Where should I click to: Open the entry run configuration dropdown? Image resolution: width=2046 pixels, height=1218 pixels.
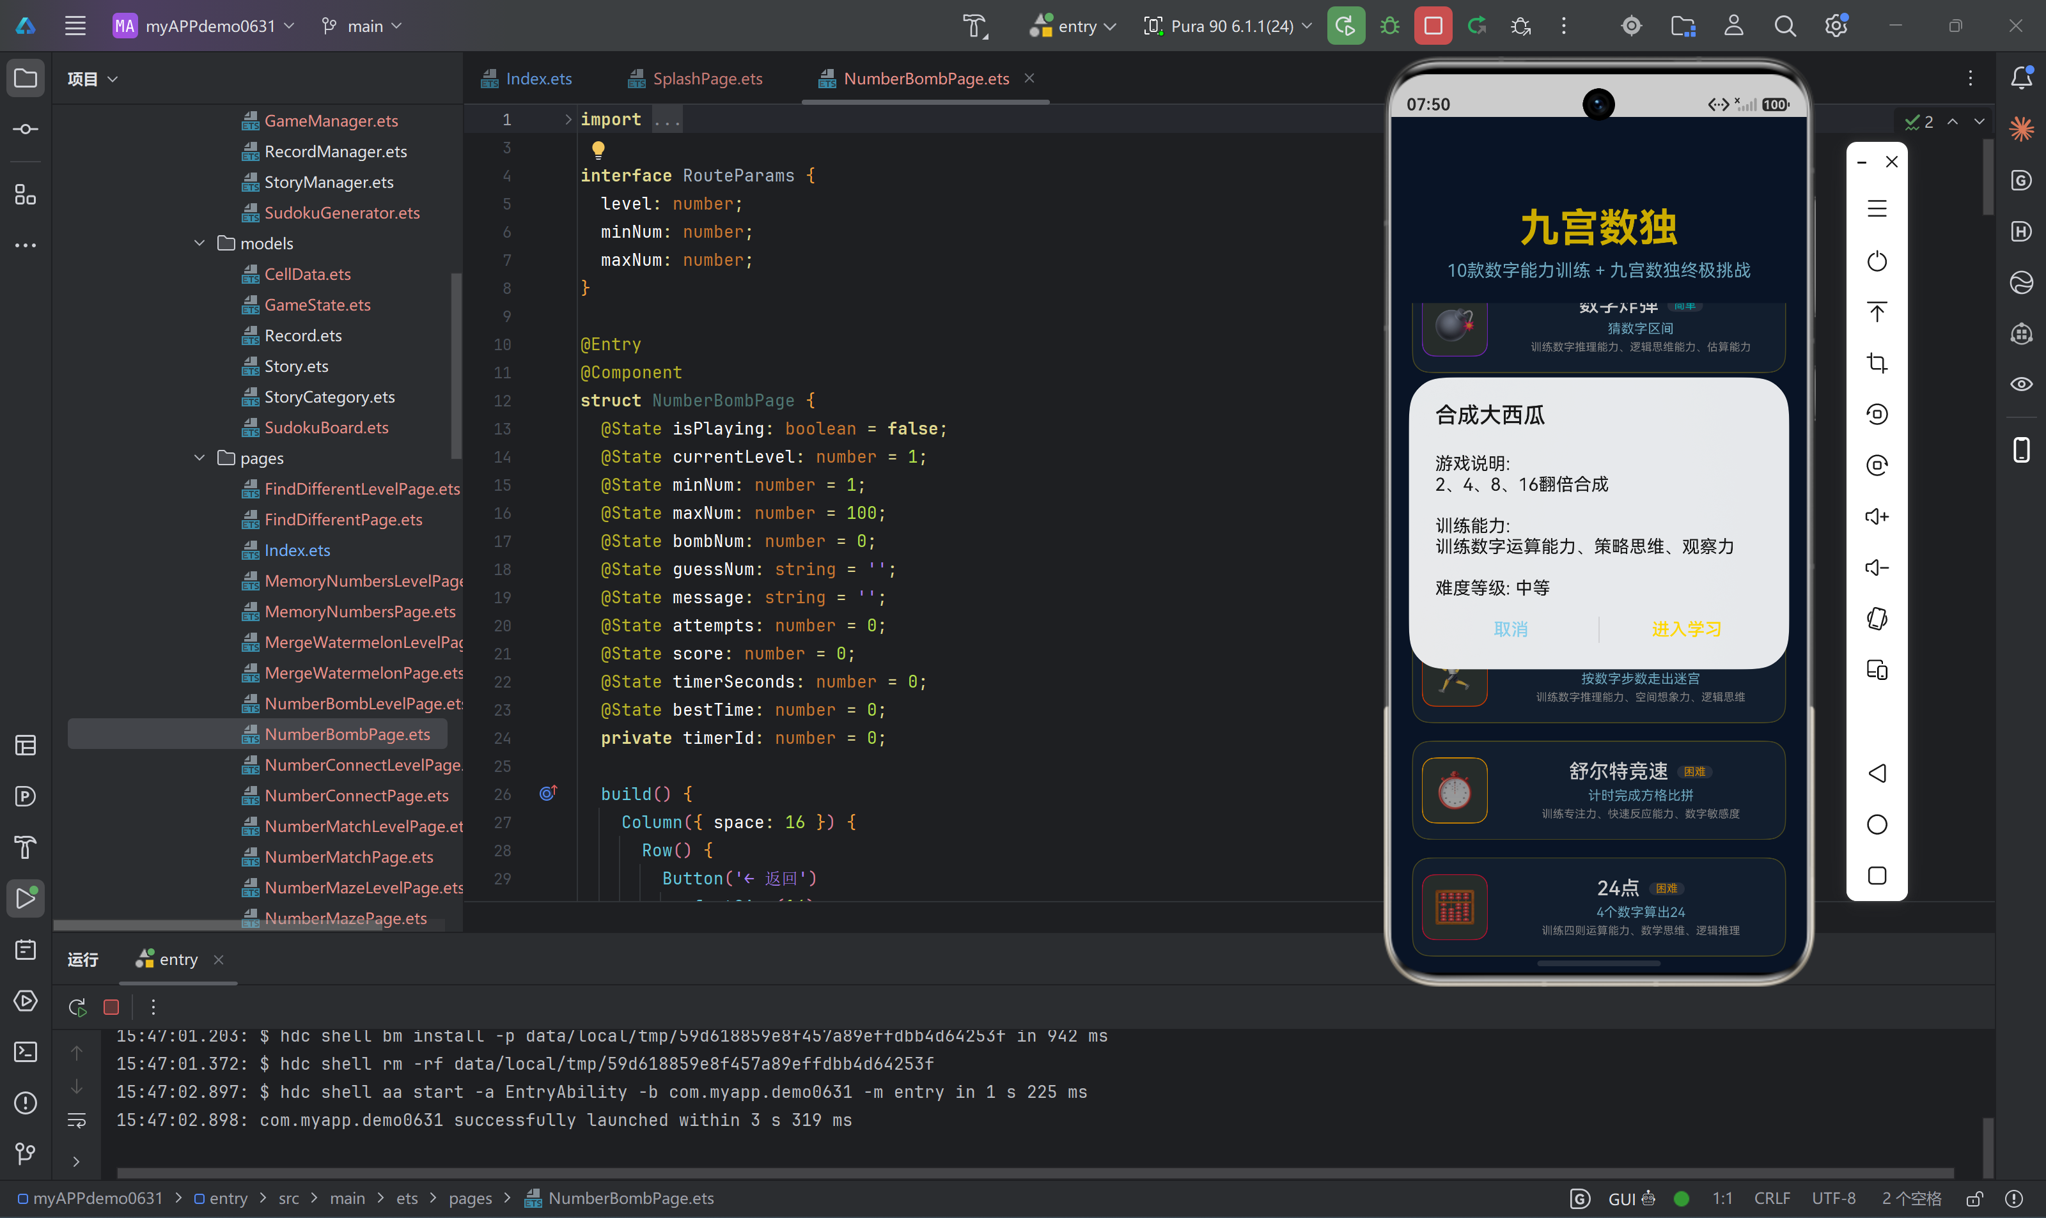point(1073,26)
